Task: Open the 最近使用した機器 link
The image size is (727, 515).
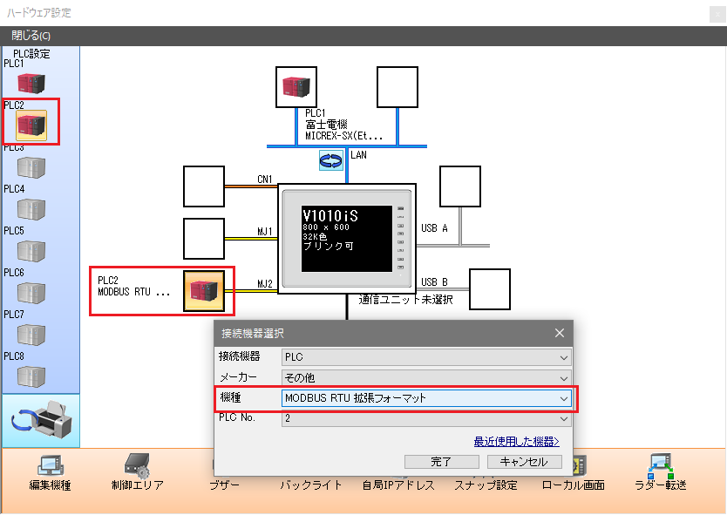Action: 516,442
